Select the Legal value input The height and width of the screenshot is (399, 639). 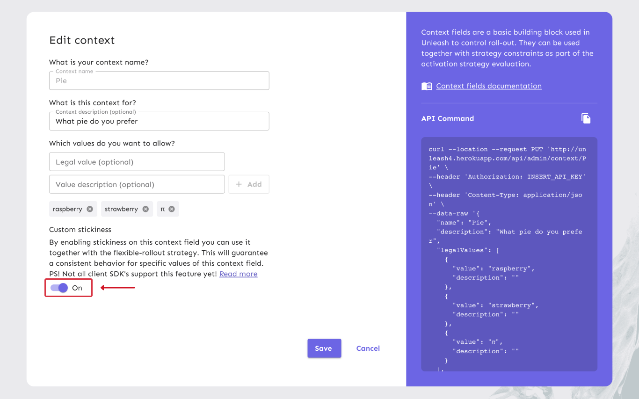[x=137, y=161]
